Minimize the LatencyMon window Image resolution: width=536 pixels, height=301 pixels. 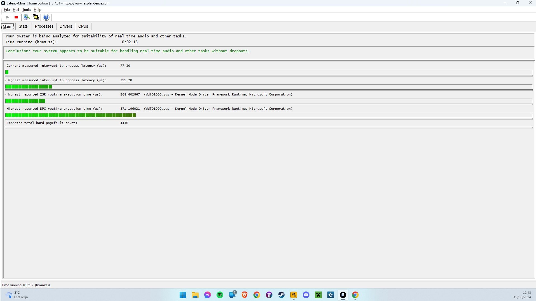click(505, 3)
